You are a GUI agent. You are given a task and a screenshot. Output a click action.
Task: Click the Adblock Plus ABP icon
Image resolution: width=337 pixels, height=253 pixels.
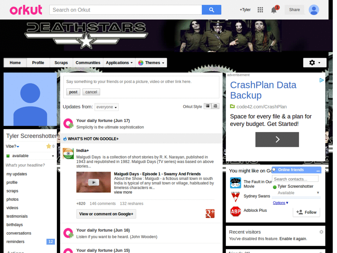[x=236, y=212]
